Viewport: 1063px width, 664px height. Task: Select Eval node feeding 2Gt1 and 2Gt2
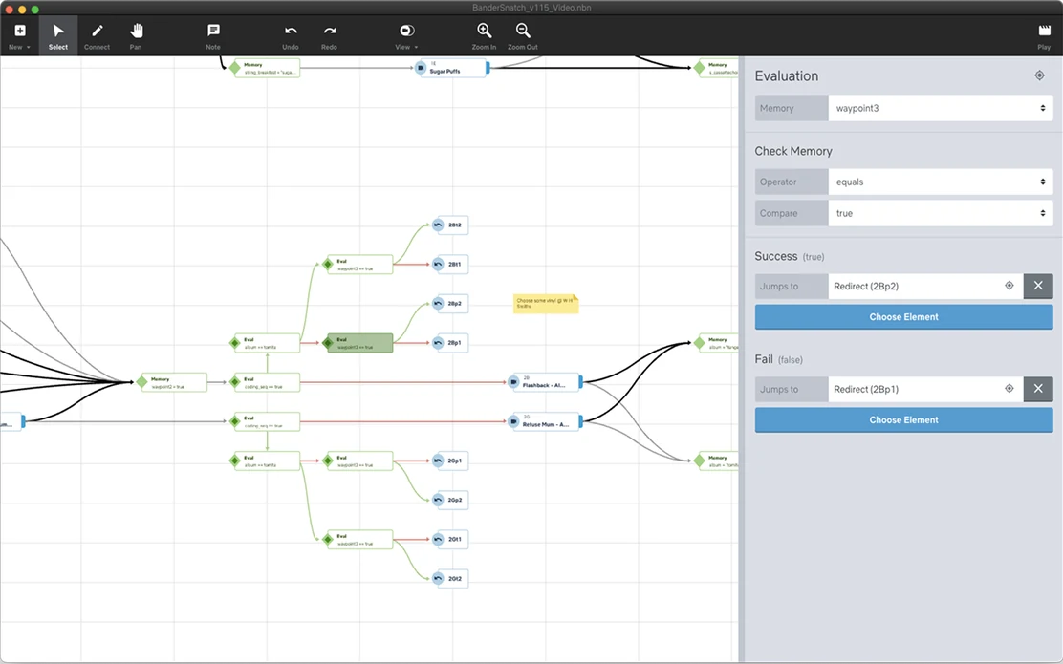[x=358, y=540]
